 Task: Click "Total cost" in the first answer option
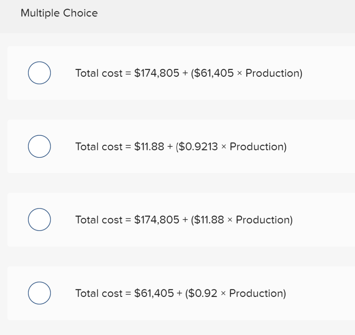99,73
